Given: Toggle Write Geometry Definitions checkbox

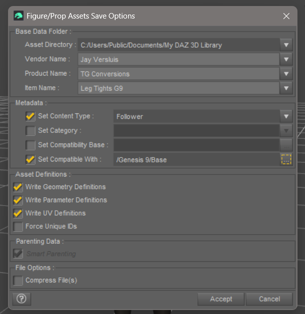Looking at the screenshot, I should point(18,187).
